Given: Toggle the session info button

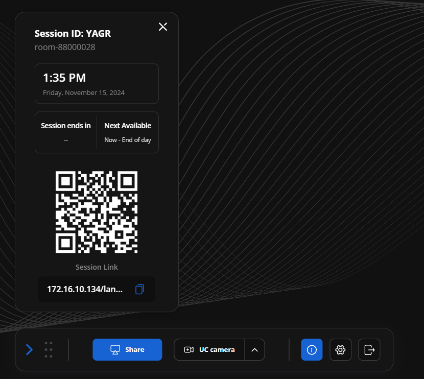Looking at the screenshot, I should click(312, 350).
